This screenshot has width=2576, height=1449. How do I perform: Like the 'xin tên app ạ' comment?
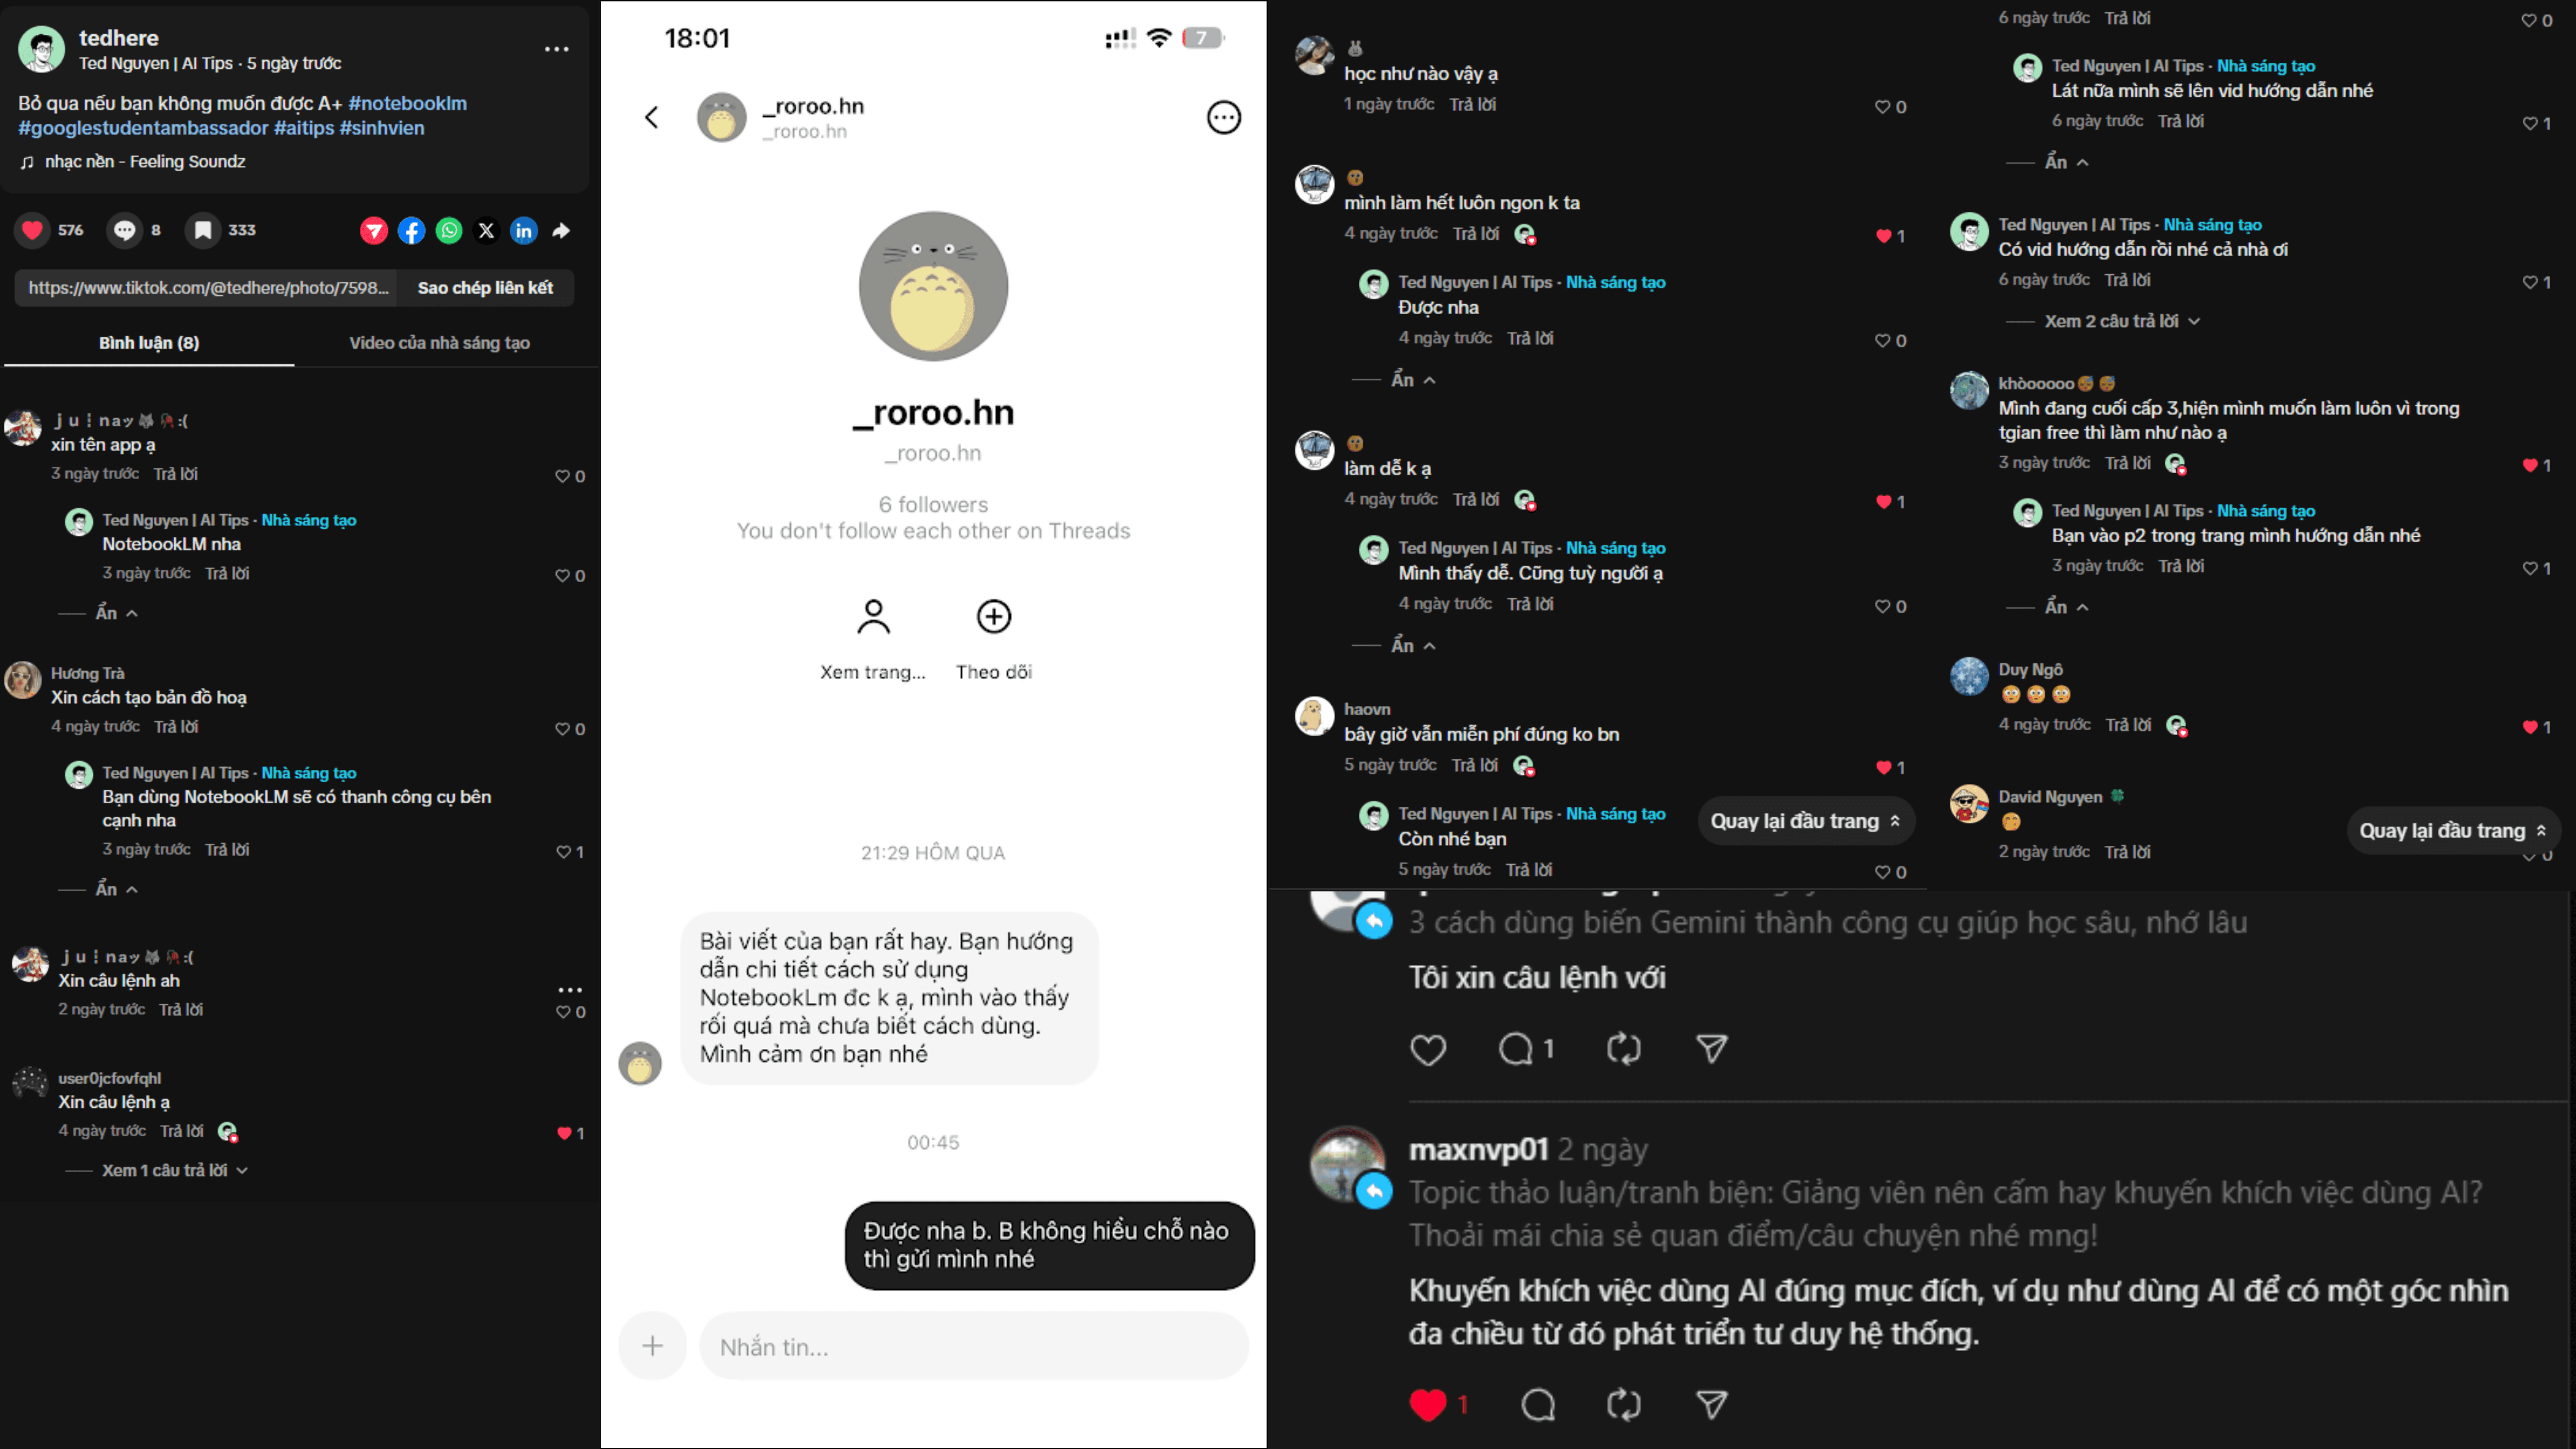(x=563, y=476)
